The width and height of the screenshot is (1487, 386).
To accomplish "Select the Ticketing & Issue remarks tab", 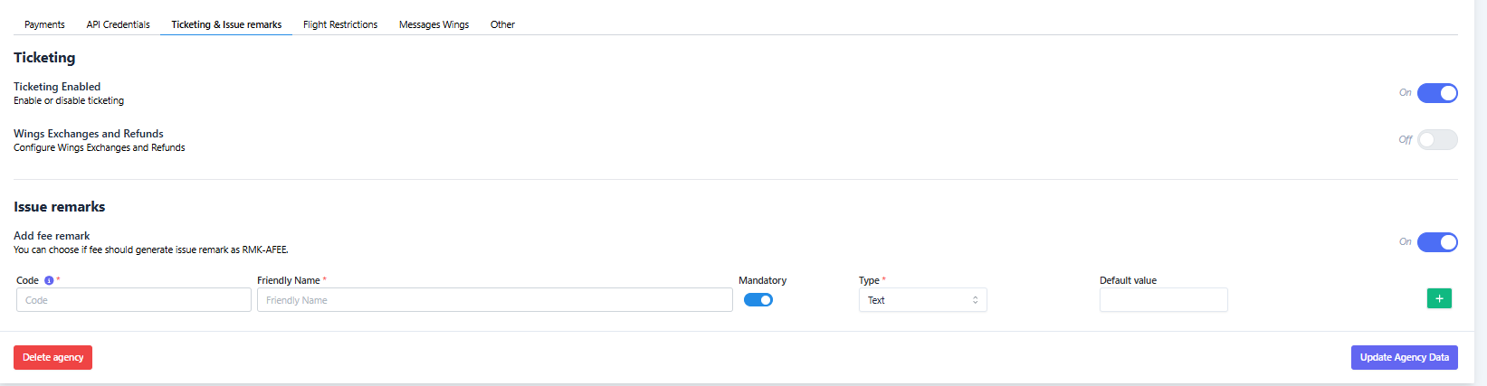I will [226, 24].
